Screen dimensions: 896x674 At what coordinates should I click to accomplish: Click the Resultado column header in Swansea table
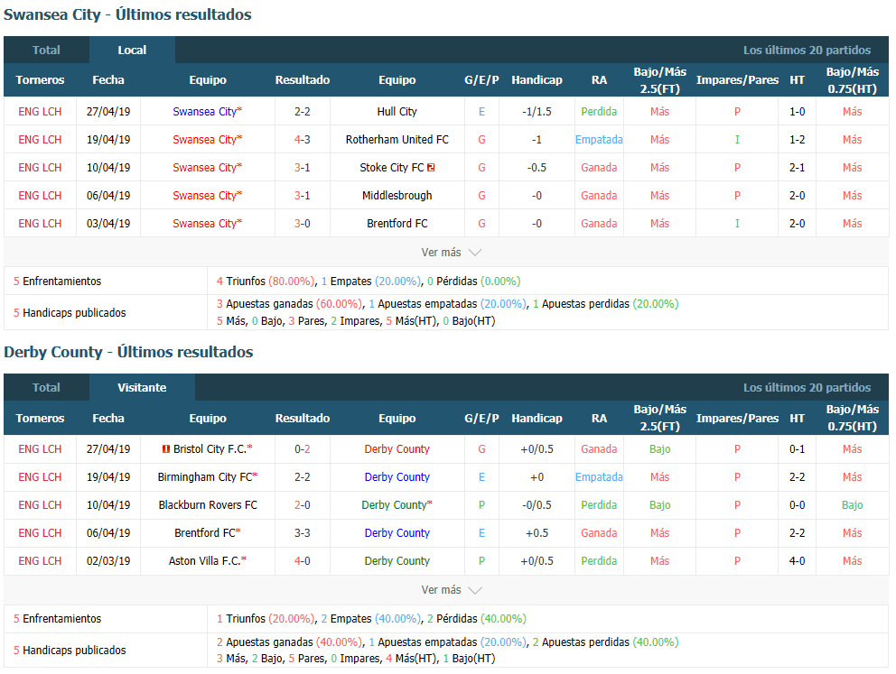(x=303, y=80)
